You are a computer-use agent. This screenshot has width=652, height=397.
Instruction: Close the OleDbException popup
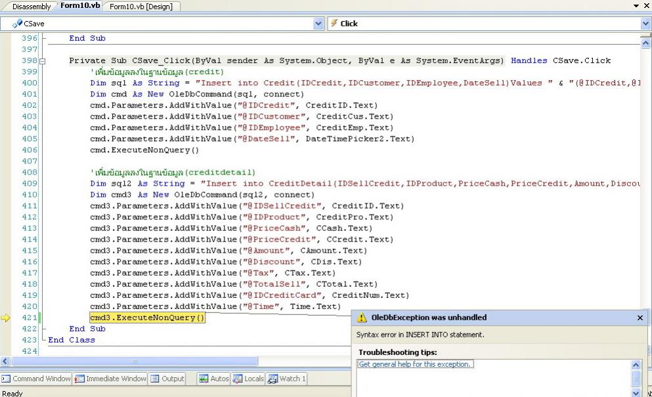pos(640,318)
